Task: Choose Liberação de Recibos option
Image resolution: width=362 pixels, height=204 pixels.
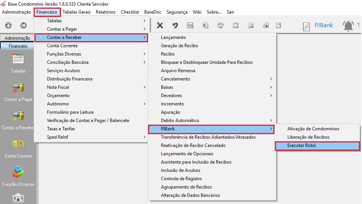Action: (317, 137)
